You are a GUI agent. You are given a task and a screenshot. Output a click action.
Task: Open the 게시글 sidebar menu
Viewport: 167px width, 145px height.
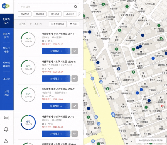(6, 79)
